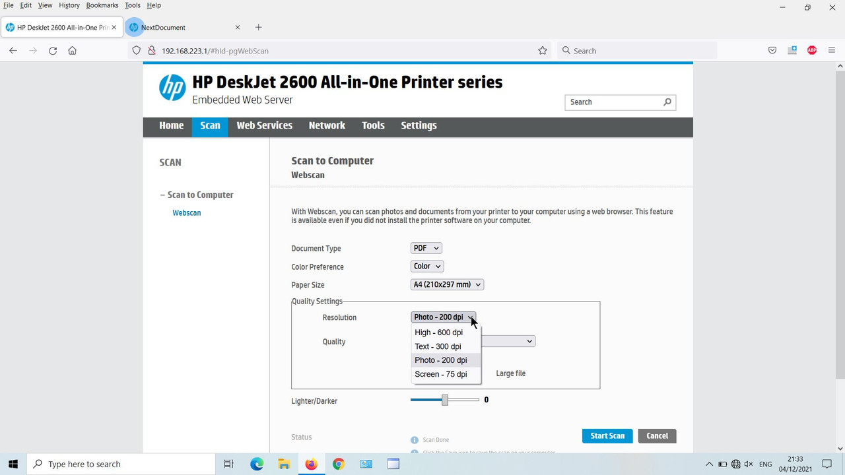Click the HP logo
Viewport: 845px width, 475px height.
coord(172,88)
